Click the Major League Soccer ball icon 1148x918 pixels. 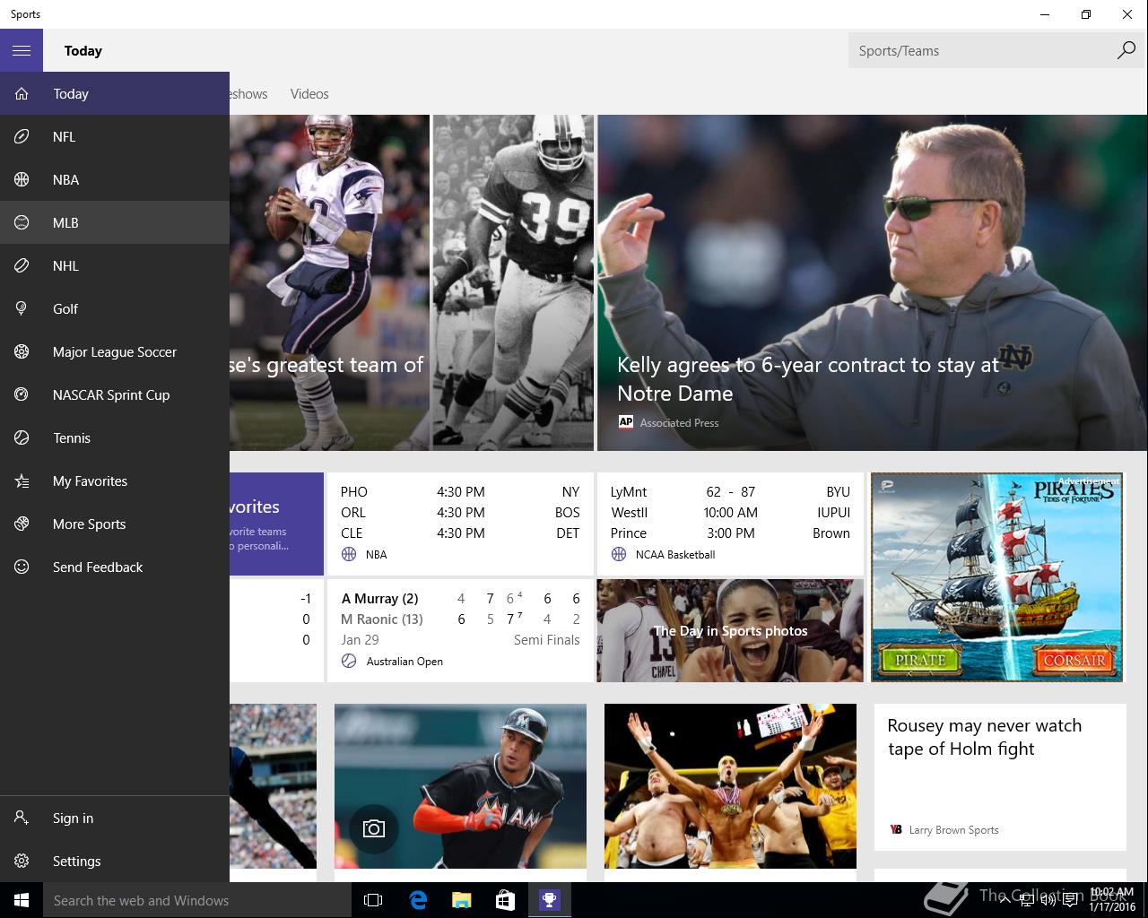click(x=22, y=351)
